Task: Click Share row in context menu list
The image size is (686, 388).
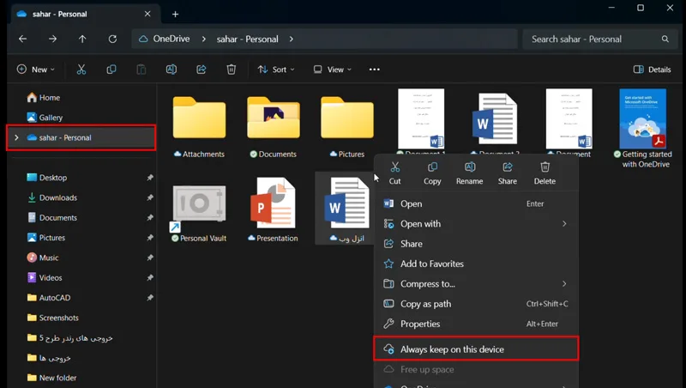Action: 476,244
